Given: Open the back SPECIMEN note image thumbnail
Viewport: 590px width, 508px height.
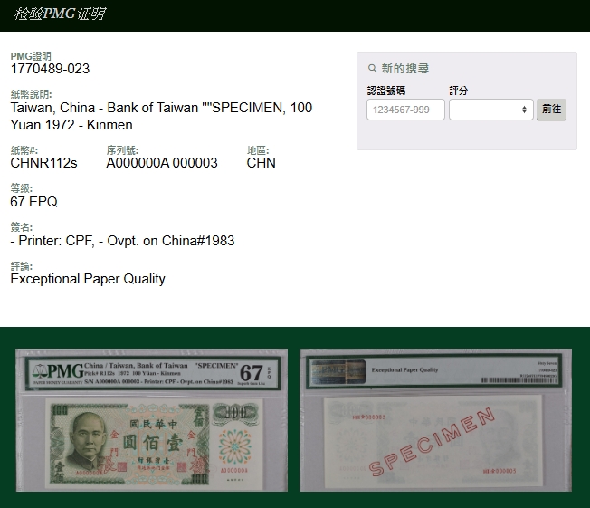Looking at the screenshot, I should click(x=436, y=420).
